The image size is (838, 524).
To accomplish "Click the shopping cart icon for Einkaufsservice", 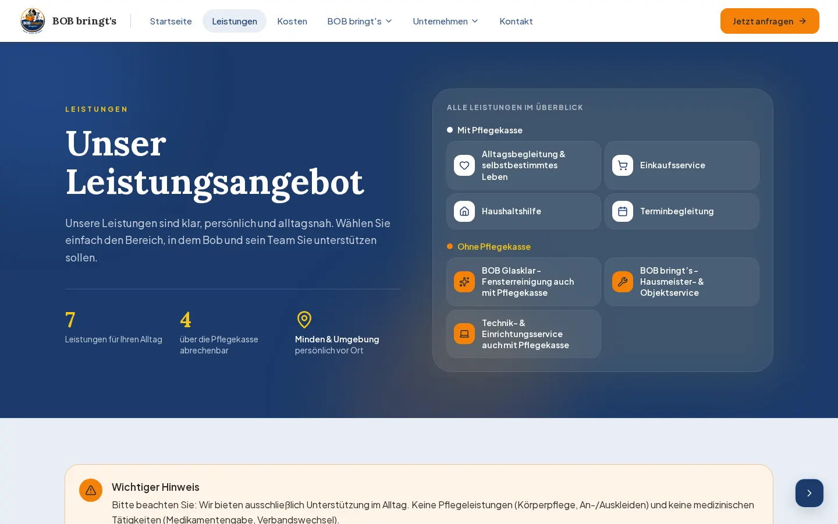I will coord(623,165).
